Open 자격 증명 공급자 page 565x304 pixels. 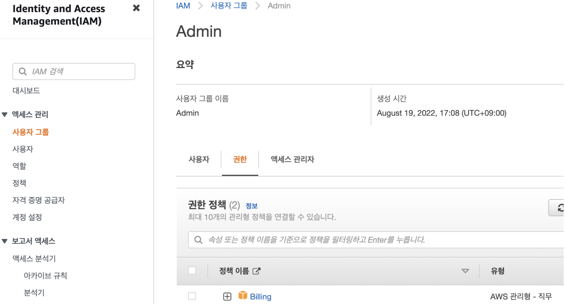coord(39,200)
